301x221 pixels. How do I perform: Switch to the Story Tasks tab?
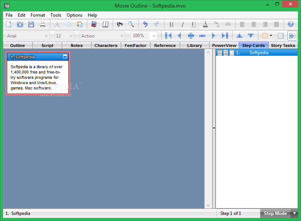283,45
